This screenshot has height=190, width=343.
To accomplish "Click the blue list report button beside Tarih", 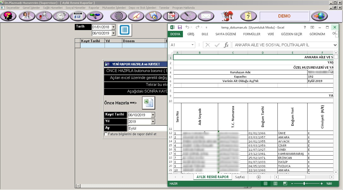I will [125, 30].
